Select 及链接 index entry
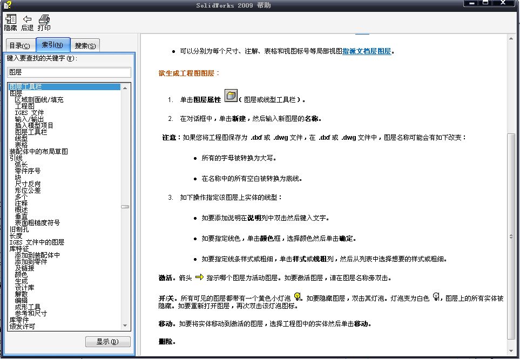This screenshot has height=359, width=520. tap(24, 268)
